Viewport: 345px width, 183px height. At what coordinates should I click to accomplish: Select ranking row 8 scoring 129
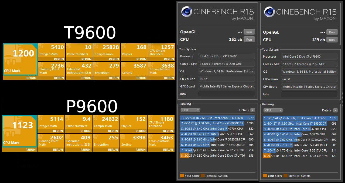click(x=300, y=156)
